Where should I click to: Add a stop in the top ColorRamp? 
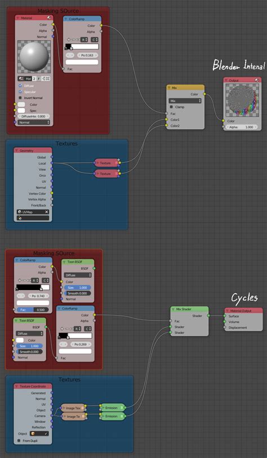(x=69, y=40)
